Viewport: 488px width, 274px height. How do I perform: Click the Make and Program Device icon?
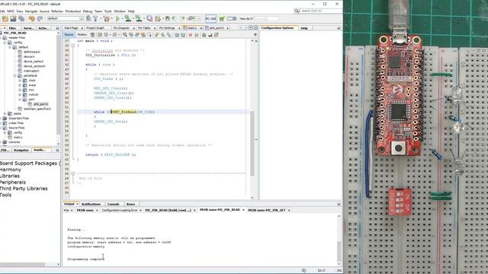tap(128, 18)
